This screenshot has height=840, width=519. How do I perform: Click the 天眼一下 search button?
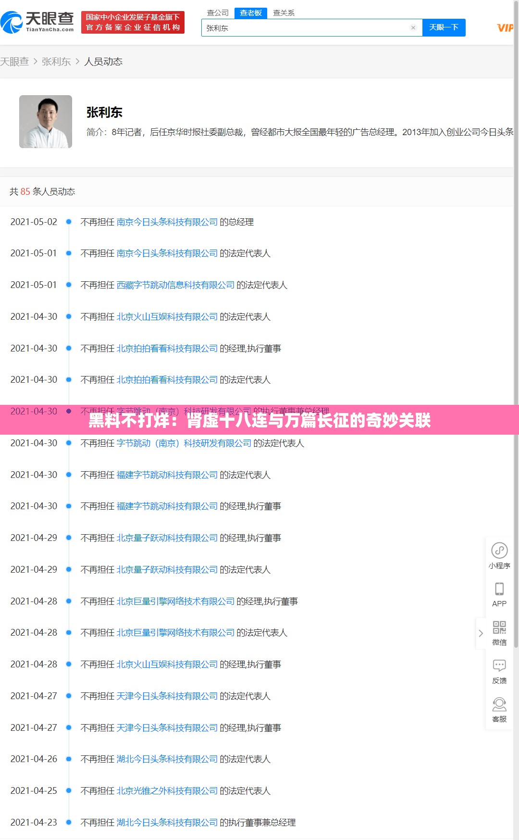click(444, 27)
